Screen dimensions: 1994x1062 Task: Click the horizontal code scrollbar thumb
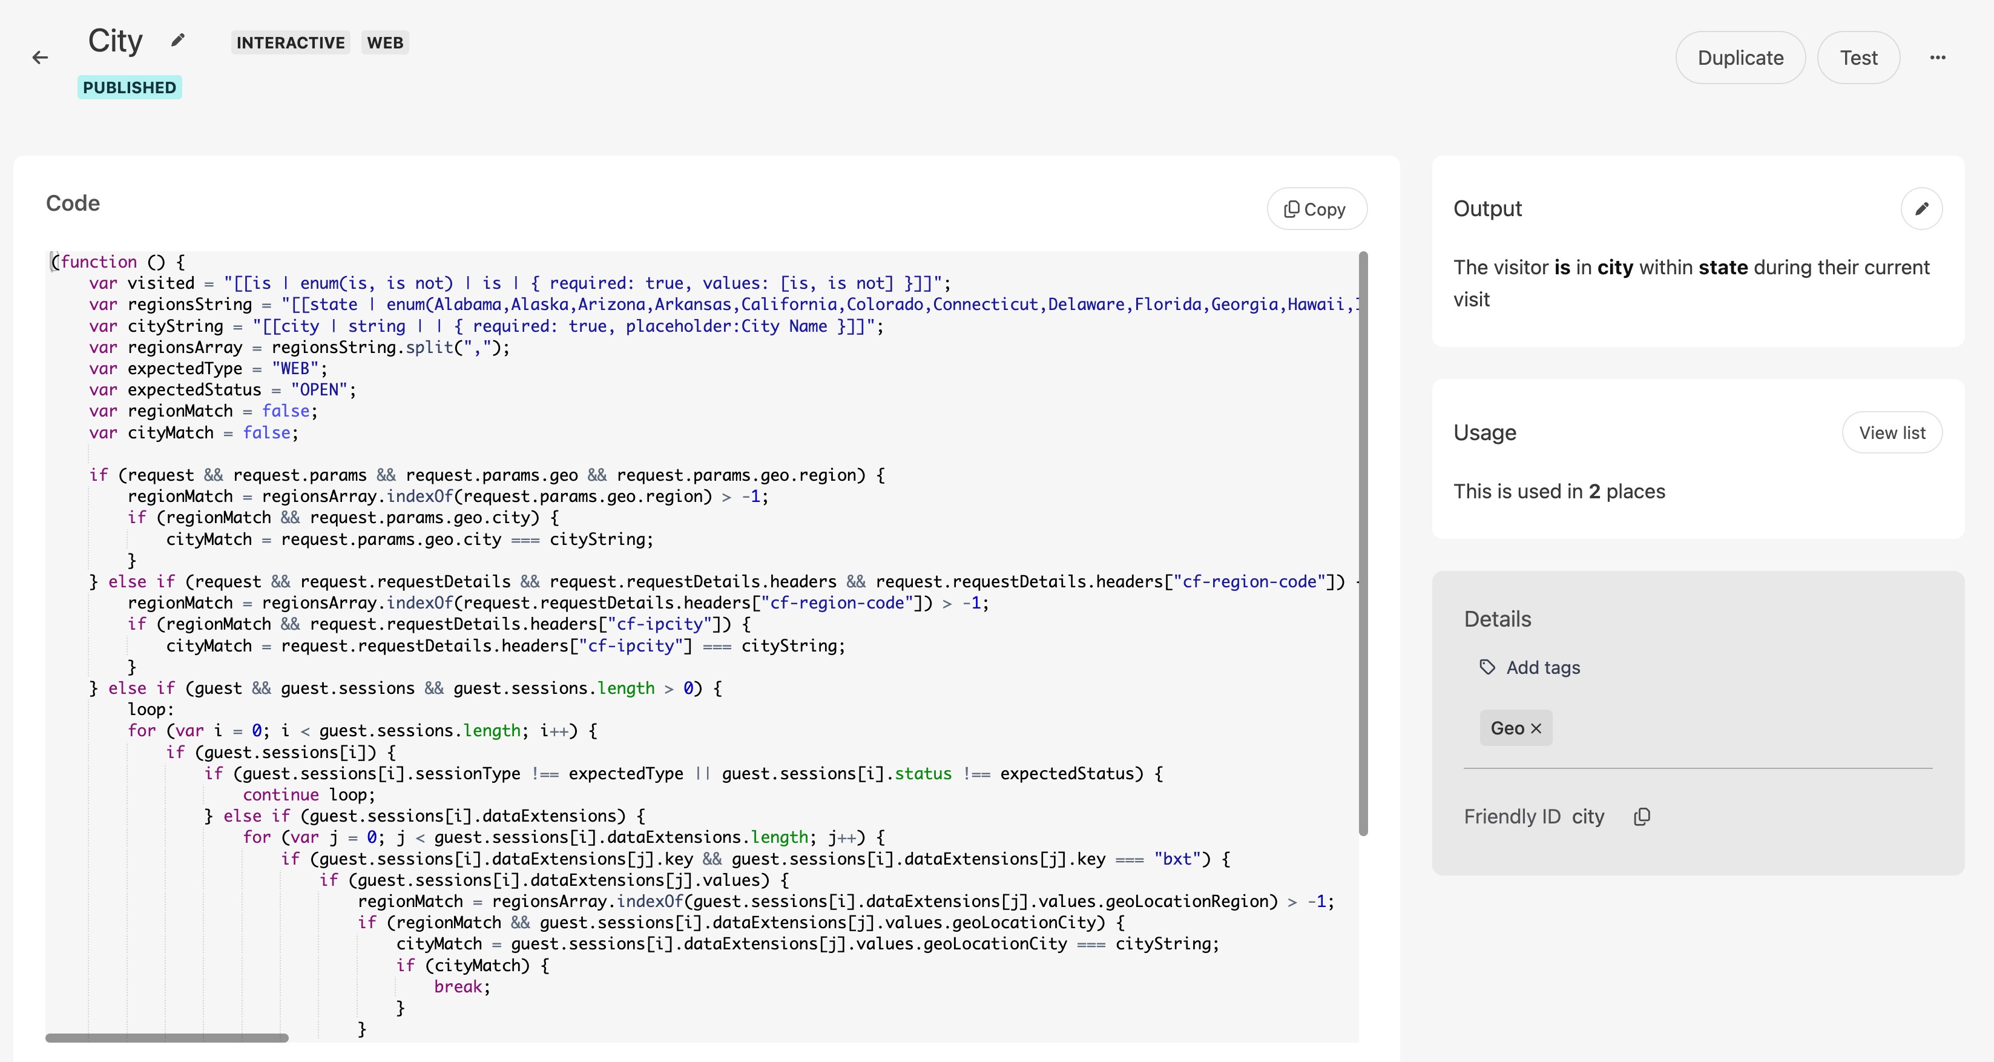point(166,1038)
